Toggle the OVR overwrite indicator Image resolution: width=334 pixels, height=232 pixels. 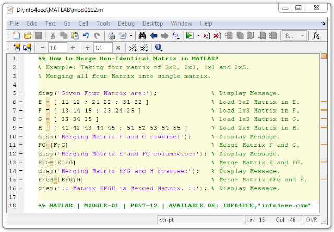click(312, 220)
